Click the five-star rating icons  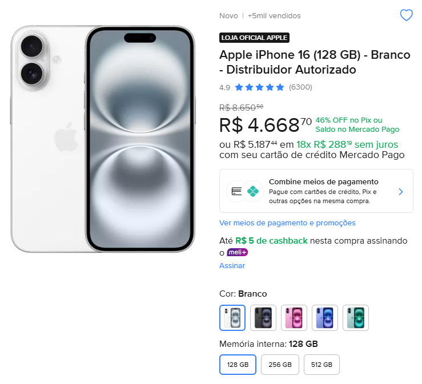click(259, 87)
